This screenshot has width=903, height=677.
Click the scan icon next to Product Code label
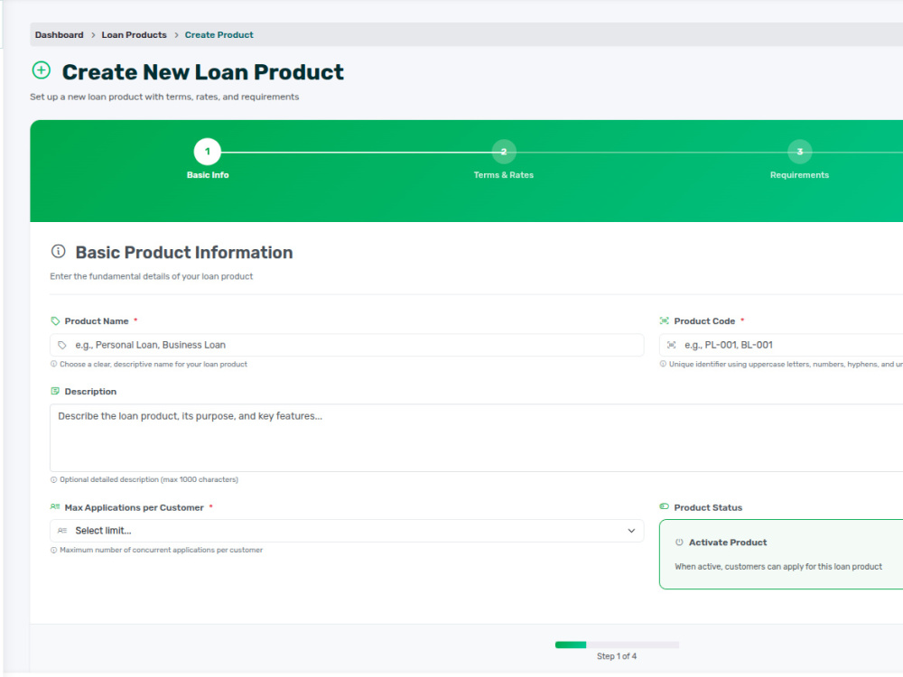(x=664, y=320)
